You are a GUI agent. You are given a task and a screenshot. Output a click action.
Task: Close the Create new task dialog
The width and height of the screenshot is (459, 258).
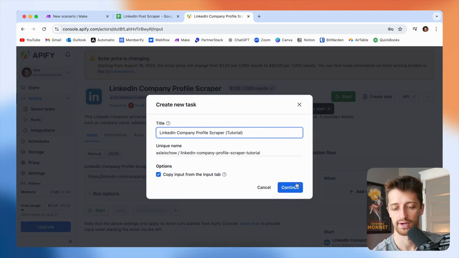[299, 105]
